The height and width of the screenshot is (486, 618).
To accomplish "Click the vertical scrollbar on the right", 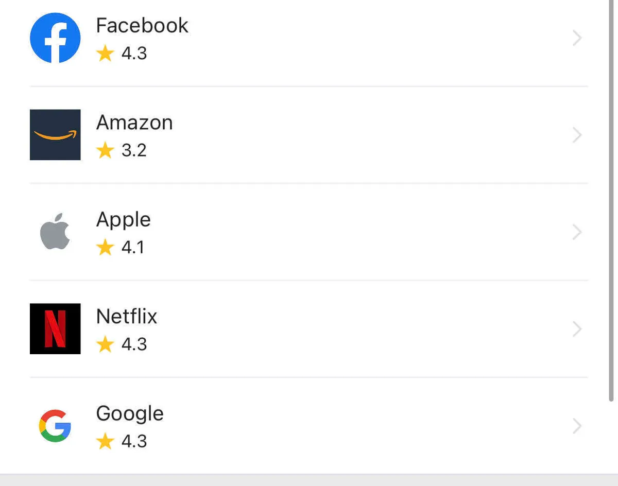I will [611, 206].
